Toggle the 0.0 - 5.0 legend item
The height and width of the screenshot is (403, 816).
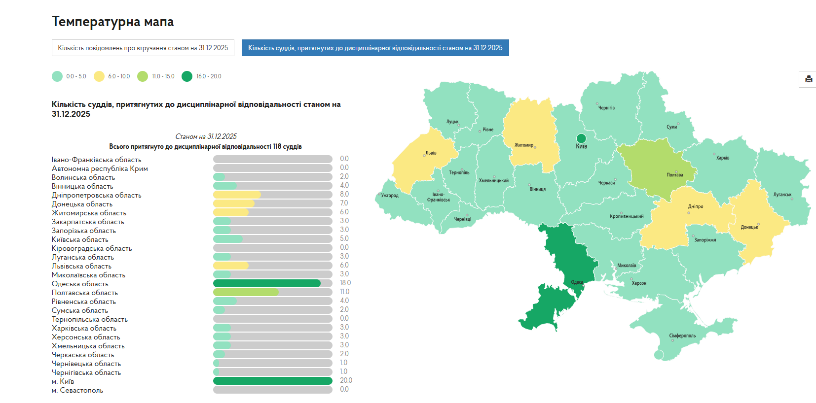[x=69, y=76]
